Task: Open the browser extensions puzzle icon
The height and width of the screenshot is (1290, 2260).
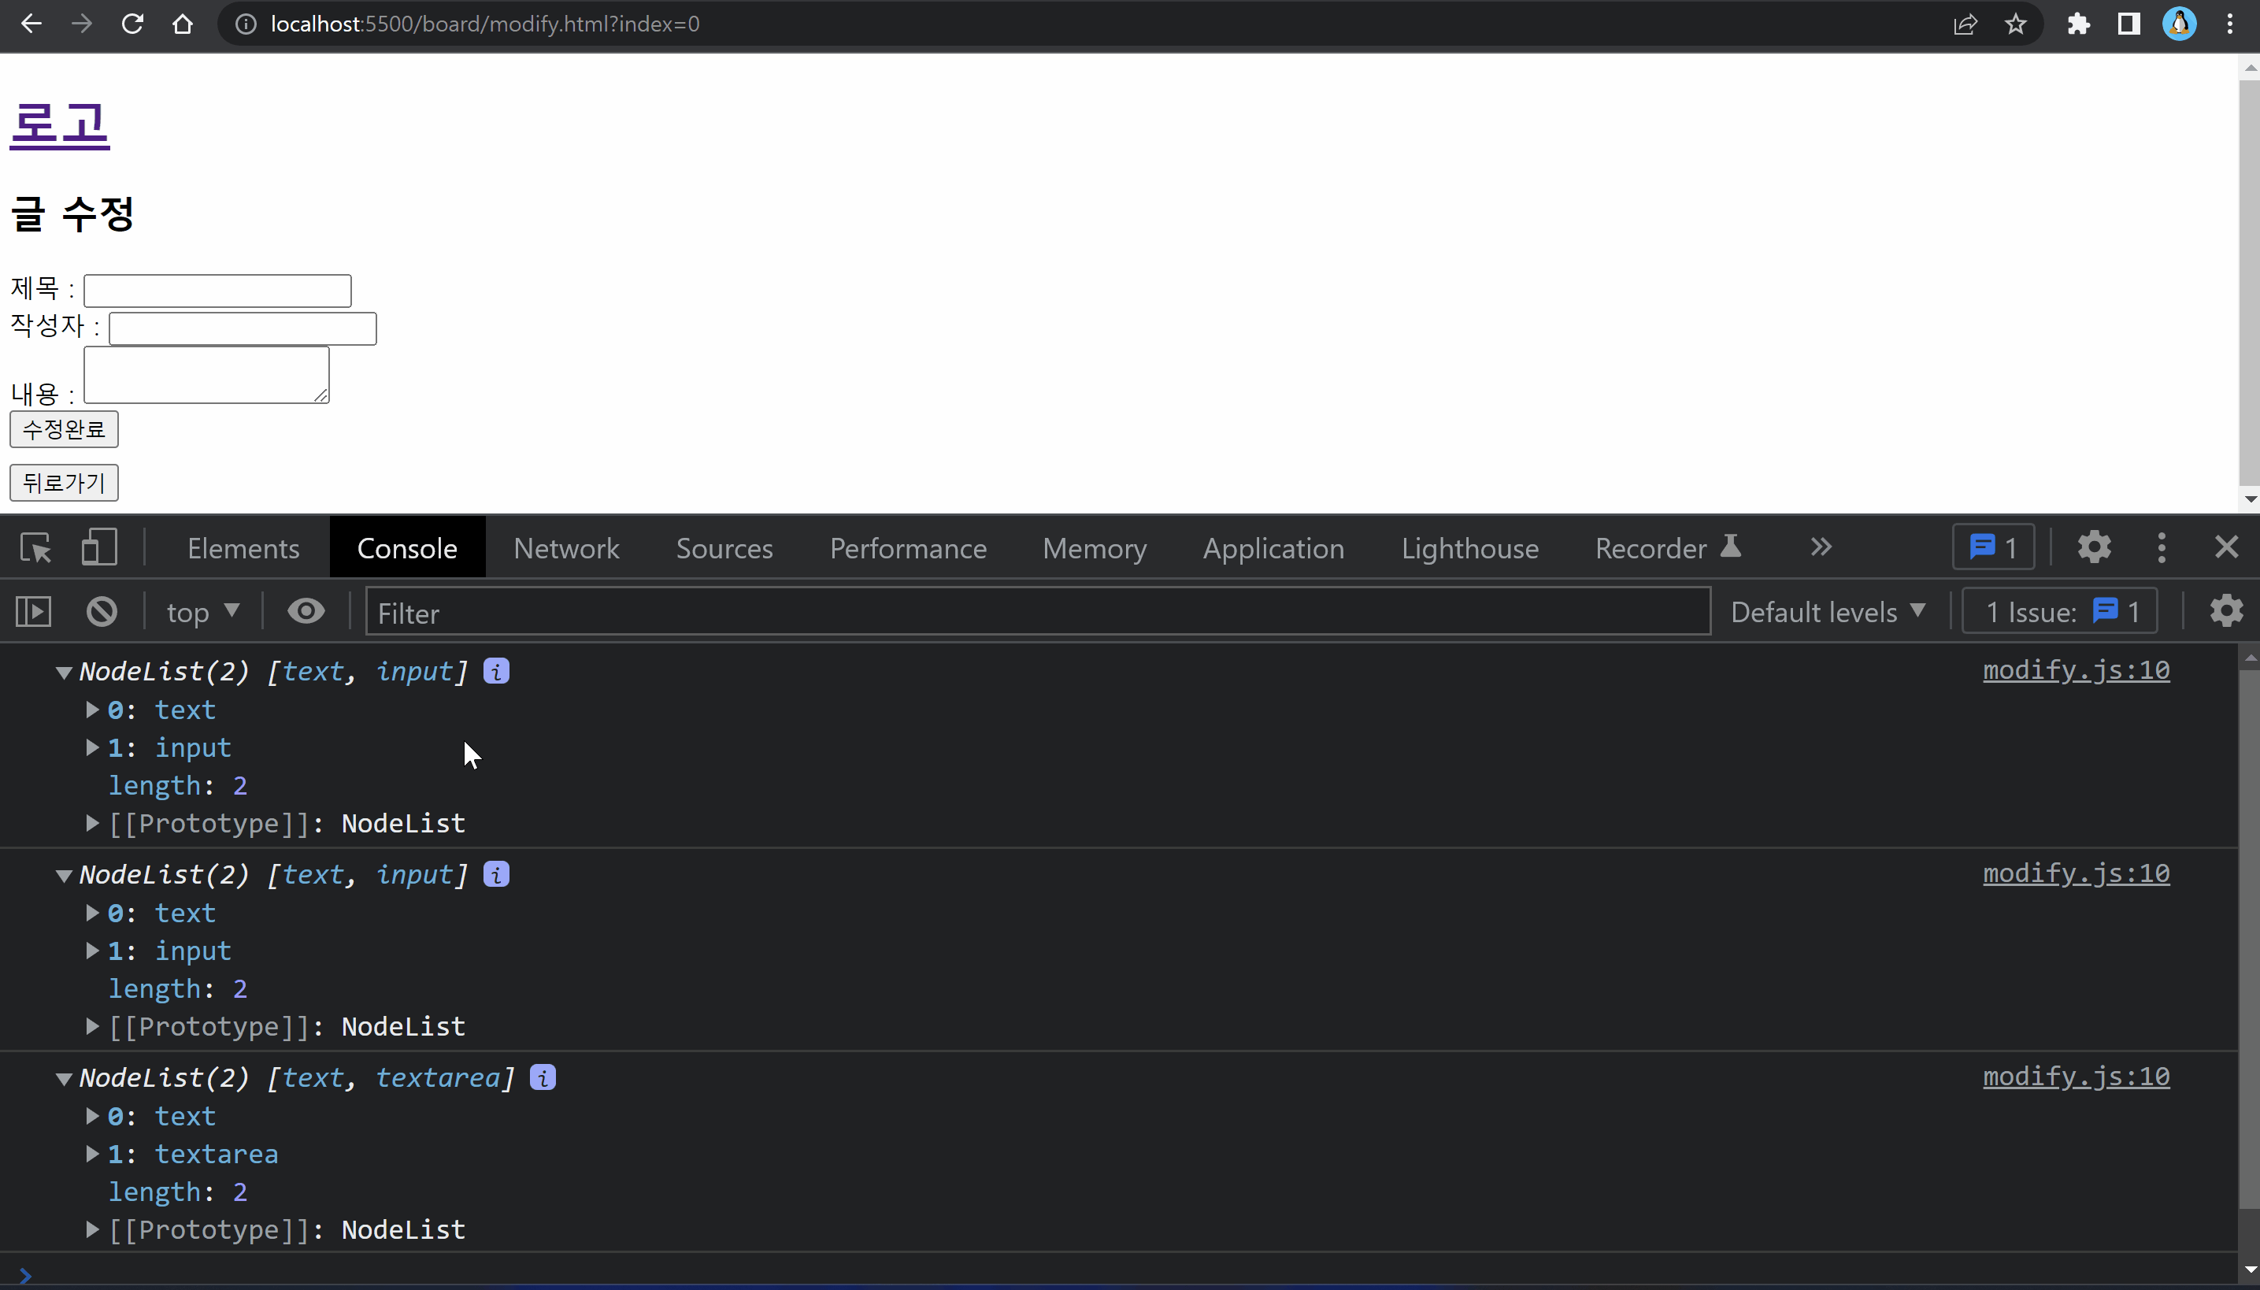Action: tap(2078, 24)
